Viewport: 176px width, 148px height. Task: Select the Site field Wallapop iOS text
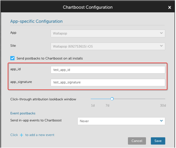73,46
